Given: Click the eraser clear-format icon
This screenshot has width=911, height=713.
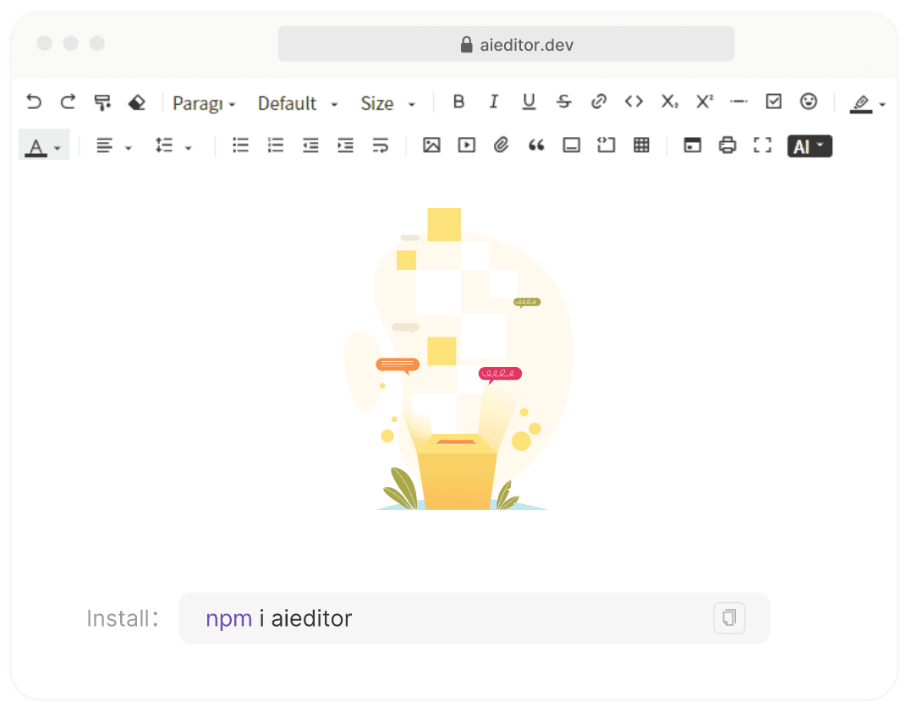Looking at the screenshot, I should click(137, 102).
